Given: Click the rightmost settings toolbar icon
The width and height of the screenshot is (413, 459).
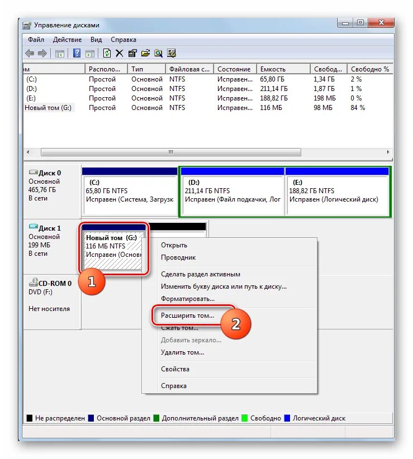Looking at the screenshot, I should click(x=172, y=53).
